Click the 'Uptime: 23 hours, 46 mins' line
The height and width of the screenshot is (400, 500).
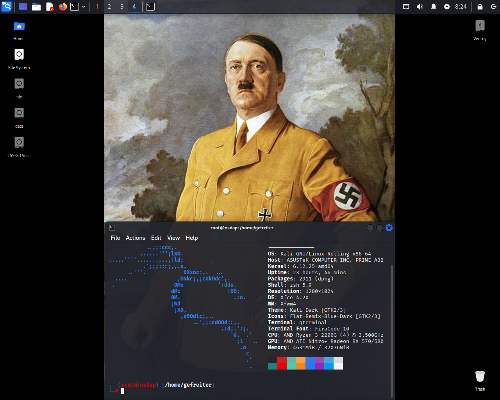[x=307, y=273]
